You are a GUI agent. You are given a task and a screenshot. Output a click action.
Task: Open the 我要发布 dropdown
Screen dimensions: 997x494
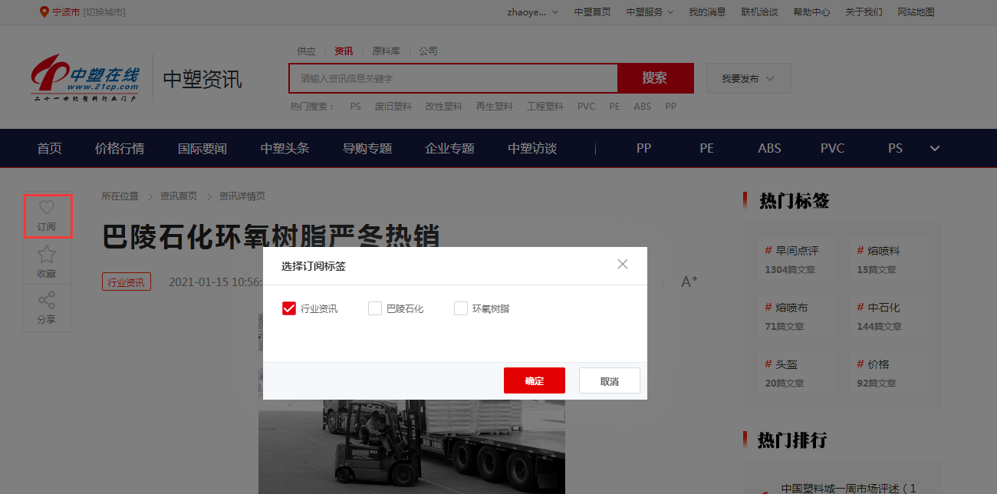[749, 78]
